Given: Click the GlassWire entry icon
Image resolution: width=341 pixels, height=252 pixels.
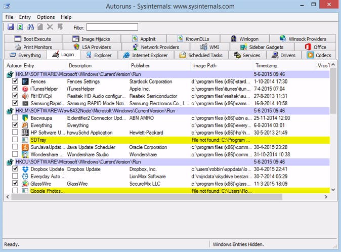Looking at the screenshot, I should tap(24, 184).
